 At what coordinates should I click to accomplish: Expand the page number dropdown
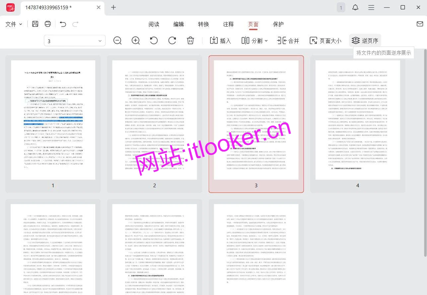tap(100, 40)
